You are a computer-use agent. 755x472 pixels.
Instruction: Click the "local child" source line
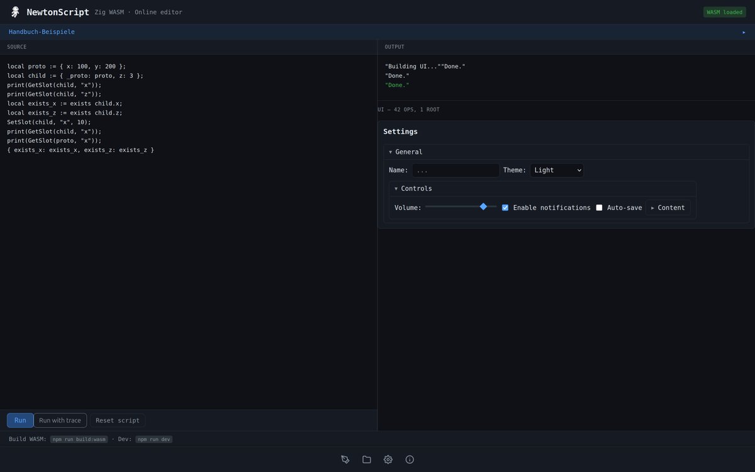[75, 76]
